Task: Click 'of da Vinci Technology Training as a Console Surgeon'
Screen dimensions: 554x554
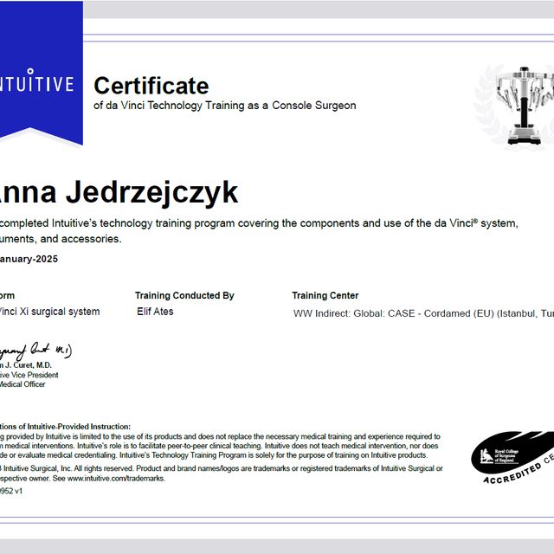Action: coord(225,106)
